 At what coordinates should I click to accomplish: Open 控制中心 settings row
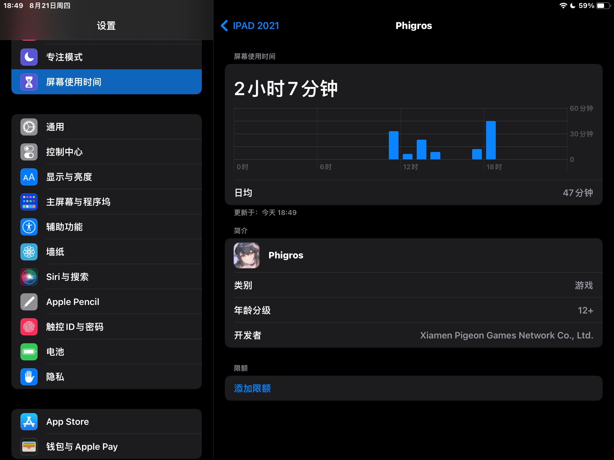(107, 152)
